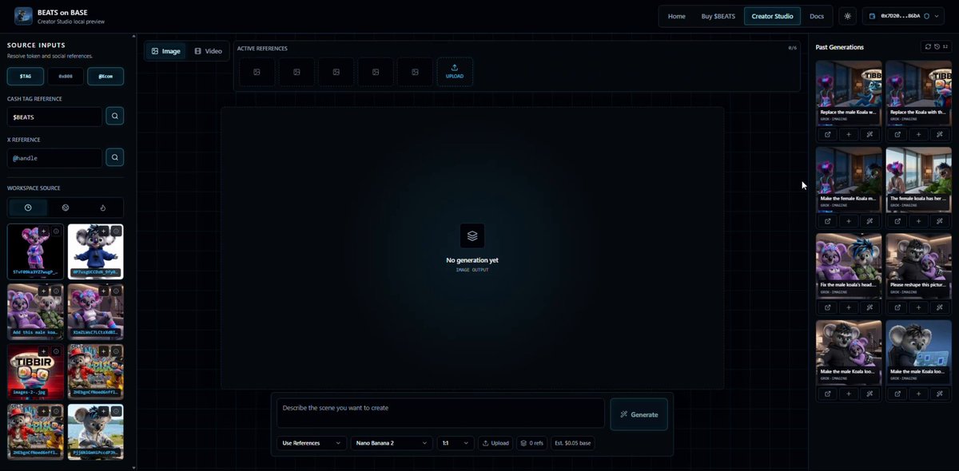
Task: Show info for the 5TvF09ka3YZ7wugP thumbnail
Action: pos(56,231)
